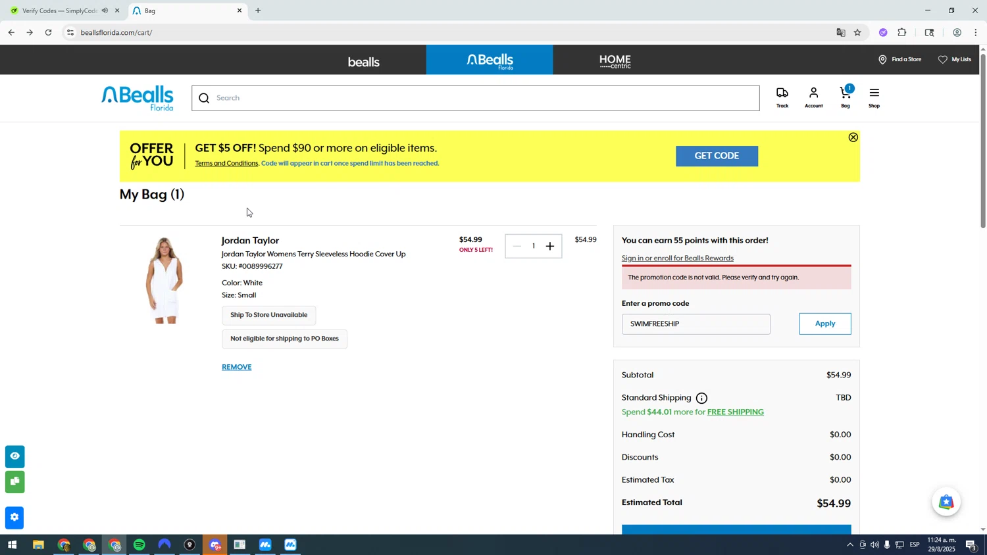Mute the Verify Codes tab audio
The image size is (987, 555).
[105, 11]
